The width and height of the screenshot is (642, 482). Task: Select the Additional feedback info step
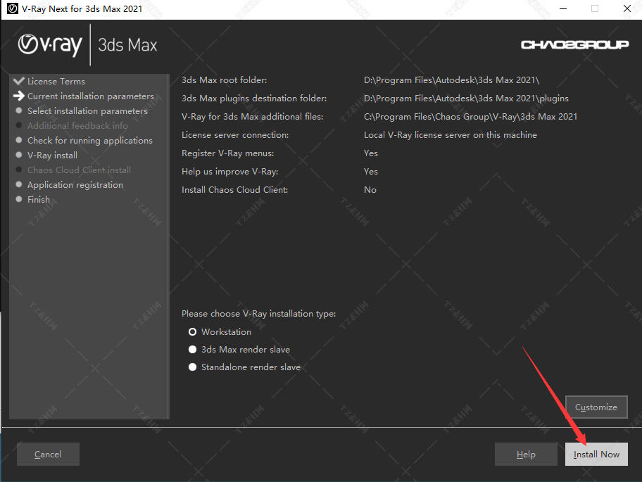pyautogui.click(x=77, y=126)
